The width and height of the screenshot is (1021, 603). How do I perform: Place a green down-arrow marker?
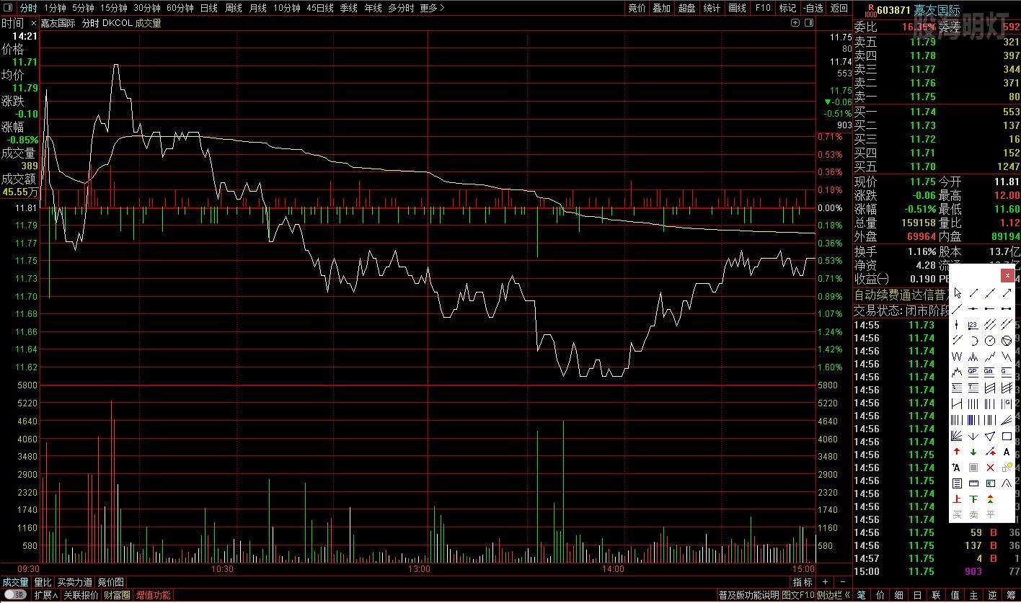[973, 452]
